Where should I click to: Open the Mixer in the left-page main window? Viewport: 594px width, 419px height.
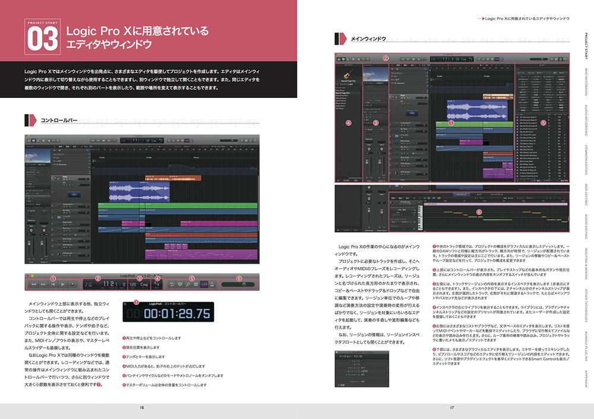click(x=53, y=141)
